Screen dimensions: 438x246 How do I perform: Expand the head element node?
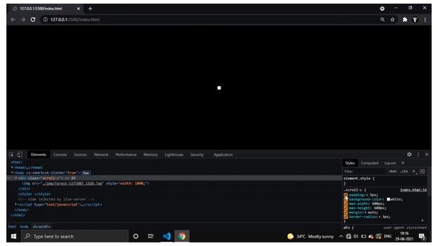pos(12,167)
